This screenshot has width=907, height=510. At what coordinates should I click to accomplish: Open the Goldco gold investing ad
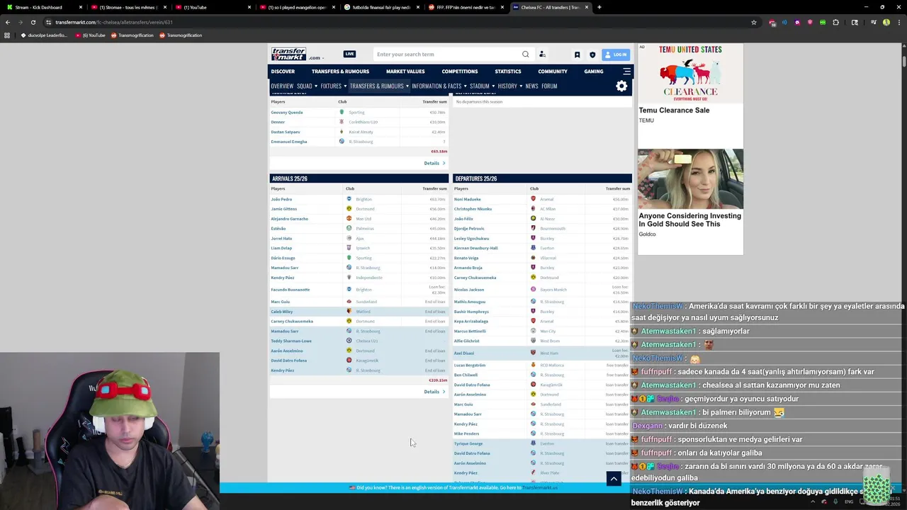click(x=690, y=201)
